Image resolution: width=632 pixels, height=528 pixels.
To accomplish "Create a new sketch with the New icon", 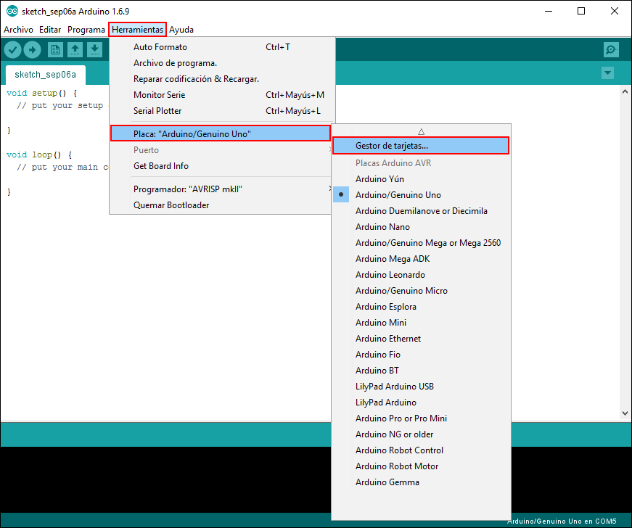I will (55, 50).
